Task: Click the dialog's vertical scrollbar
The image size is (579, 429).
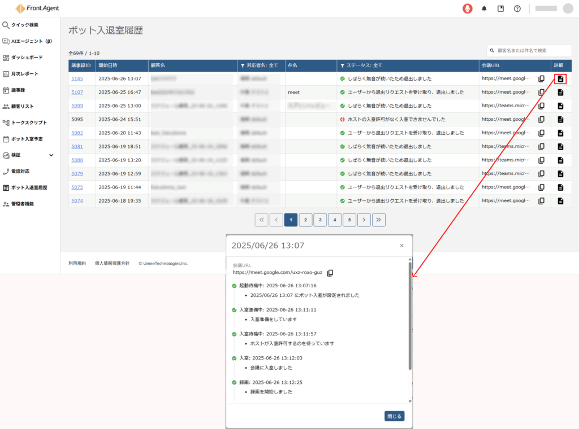Action: point(410,316)
